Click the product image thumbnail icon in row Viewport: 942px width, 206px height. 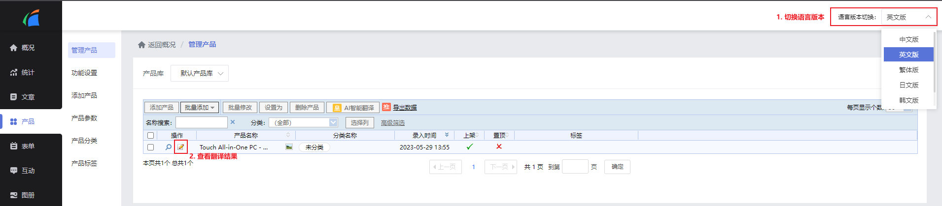point(289,147)
